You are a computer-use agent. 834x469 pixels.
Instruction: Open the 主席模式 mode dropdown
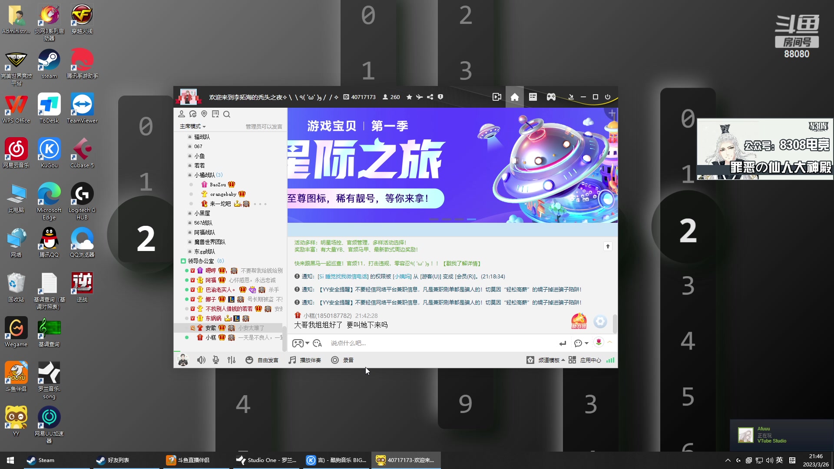193,126
